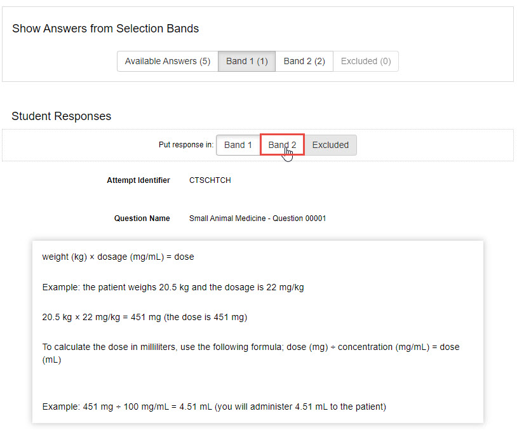The height and width of the screenshot is (430, 517).
Task: Click the 'patient weighs 20.5 kg' example line
Action: [x=173, y=287]
